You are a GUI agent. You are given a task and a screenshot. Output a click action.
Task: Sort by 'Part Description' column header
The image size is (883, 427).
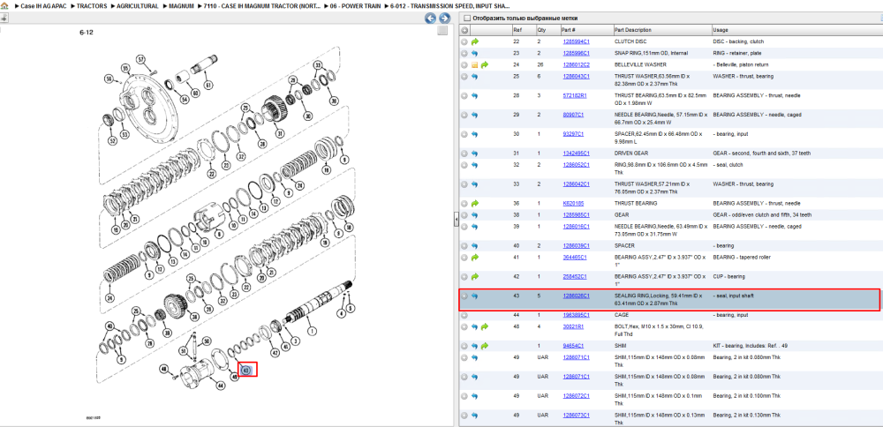[x=633, y=30]
